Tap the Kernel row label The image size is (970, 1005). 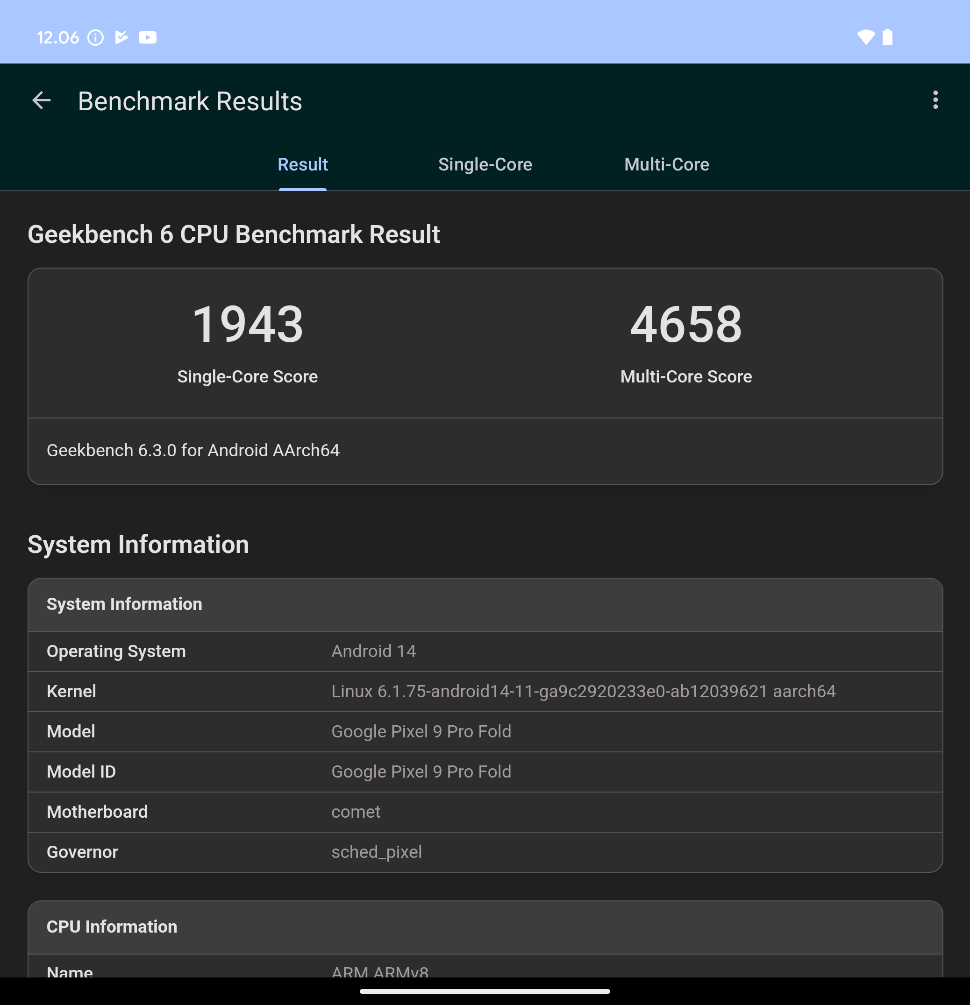point(71,691)
